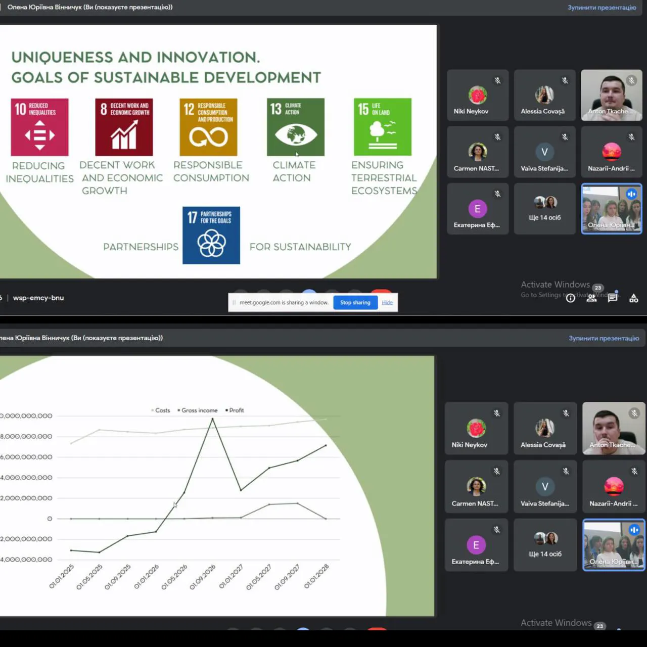Viewport: 647px width, 647px height.
Task: Click audio indicator on upper Олена Юріївна tile
Action: [x=631, y=194]
